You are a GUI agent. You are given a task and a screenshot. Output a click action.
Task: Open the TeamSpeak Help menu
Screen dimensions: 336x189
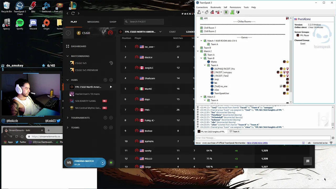[x=254, y=7]
